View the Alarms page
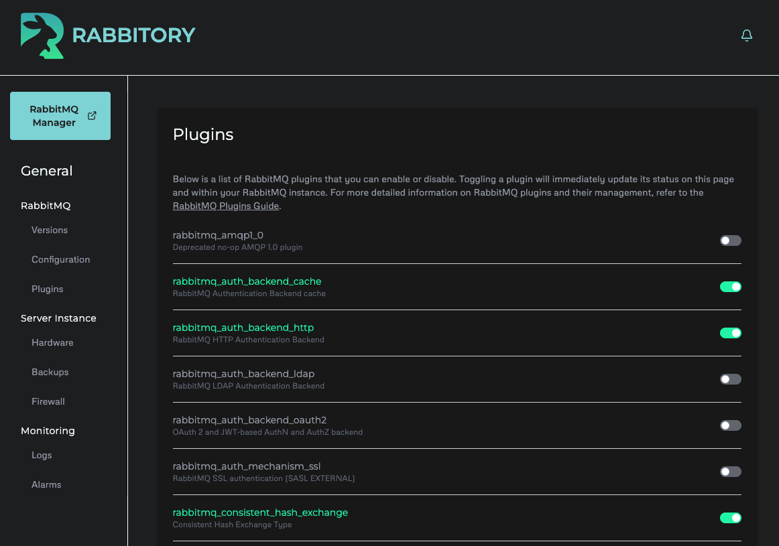779x546 pixels. click(46, 484)
